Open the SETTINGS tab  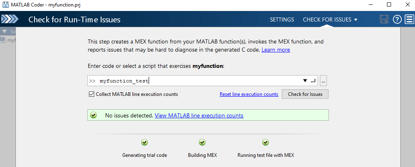(282, 20)
